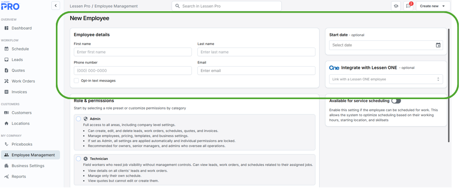The height and width of the screenshot is (191, 462).
Task: Select the Admin role radio button
Action: tap(78, 119)
